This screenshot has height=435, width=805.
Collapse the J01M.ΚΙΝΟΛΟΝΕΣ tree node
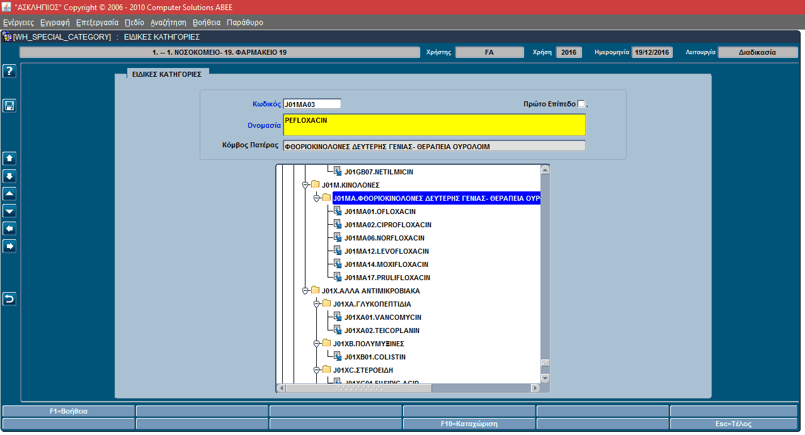coord(305,185)
